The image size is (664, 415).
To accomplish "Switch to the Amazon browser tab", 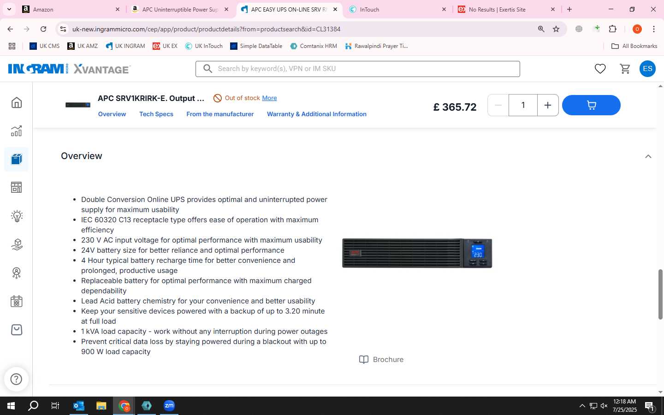I will [71, 9].
